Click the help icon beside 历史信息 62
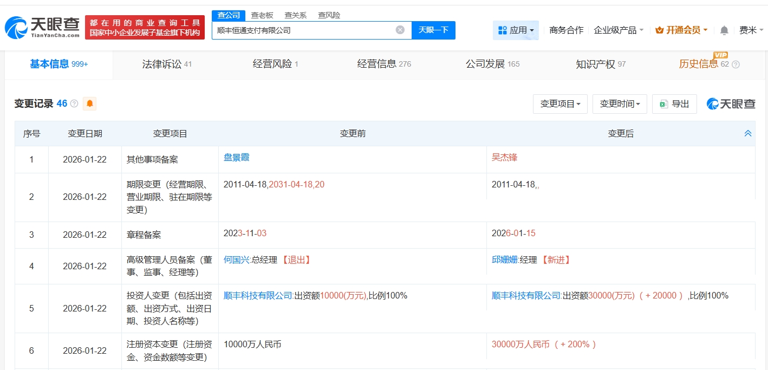 [736, 64]
